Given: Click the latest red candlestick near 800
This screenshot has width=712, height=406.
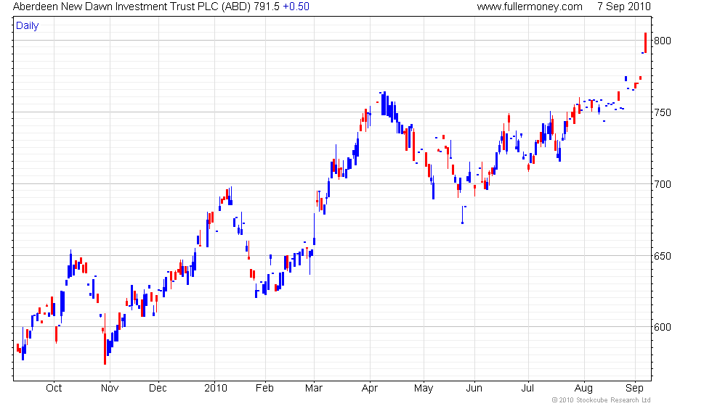Looking at the screenshot, I should pos(645,43).
